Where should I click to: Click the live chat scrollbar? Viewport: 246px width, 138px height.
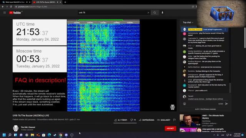click(x=230, y=88)
